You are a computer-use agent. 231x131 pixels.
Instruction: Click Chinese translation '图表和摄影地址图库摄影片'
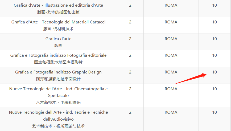[x=58, y=62]
